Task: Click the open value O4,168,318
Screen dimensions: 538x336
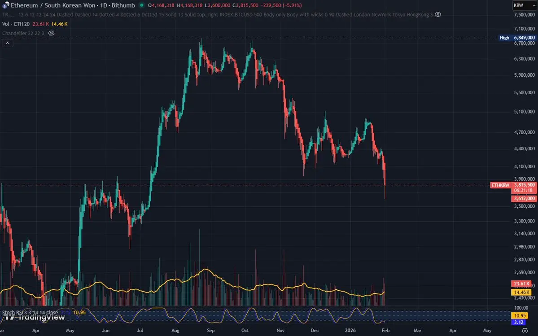Action: (x=161, y=5)
